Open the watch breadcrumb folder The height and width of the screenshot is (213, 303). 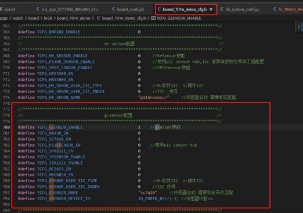(18, 18)
